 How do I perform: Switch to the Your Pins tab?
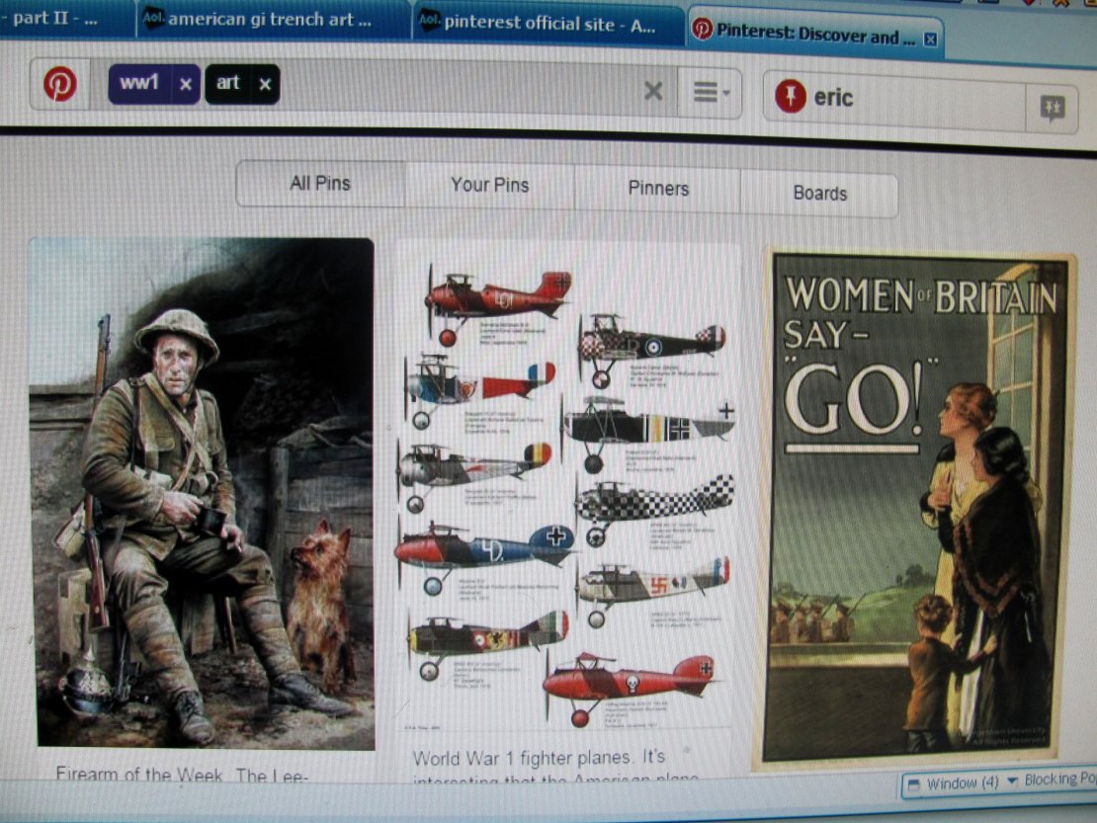coord(490,186)
